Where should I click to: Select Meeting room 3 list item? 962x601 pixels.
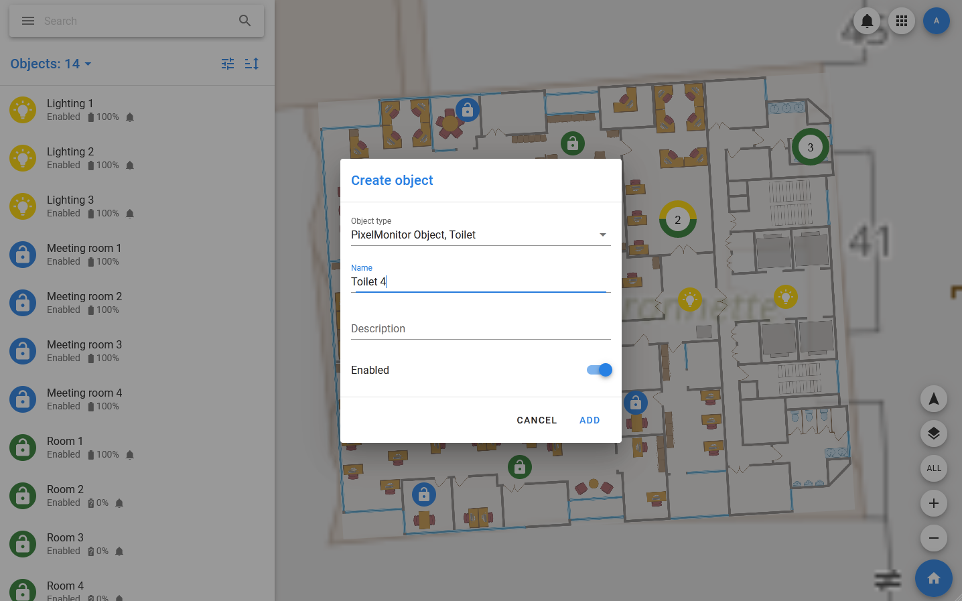point(84,350)
